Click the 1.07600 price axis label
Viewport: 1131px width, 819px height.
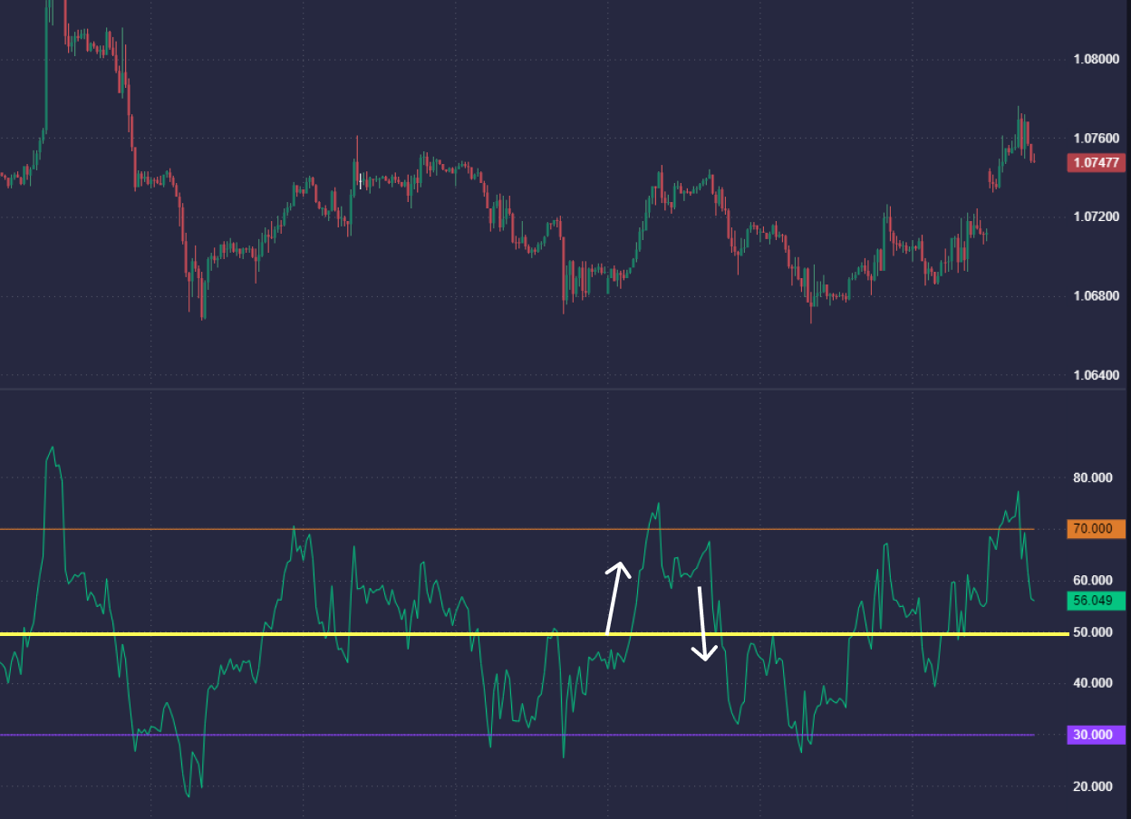pyautogui.click(x=1096, y=139)
